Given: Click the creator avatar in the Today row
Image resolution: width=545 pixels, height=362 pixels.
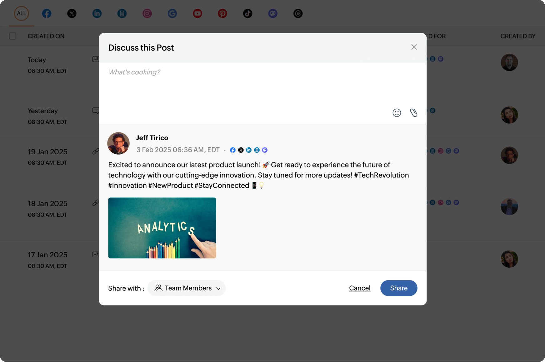Looking at the screenshot, I should point(509,62).
